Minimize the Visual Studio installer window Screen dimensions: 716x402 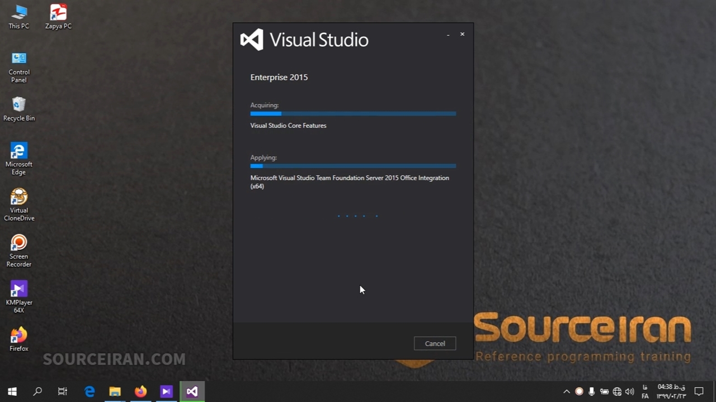coord(448,35)
